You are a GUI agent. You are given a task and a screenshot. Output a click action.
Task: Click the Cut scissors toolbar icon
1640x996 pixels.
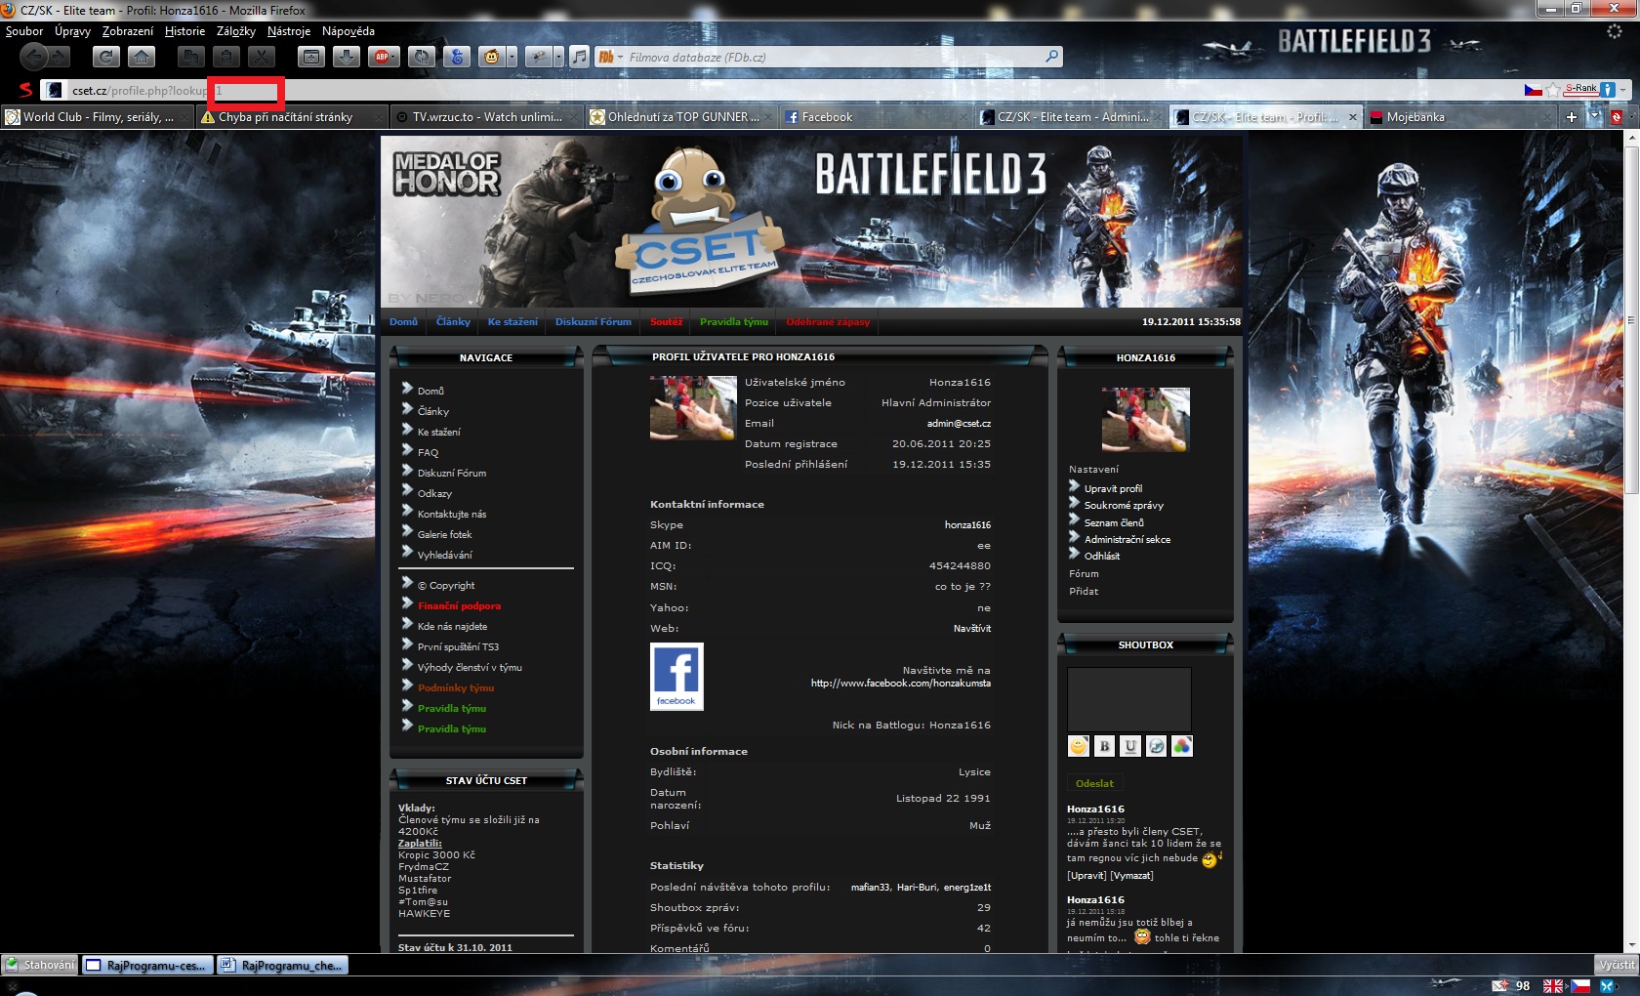(x=262, y=57)
